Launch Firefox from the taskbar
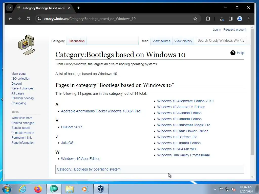 tap(38, 189)
